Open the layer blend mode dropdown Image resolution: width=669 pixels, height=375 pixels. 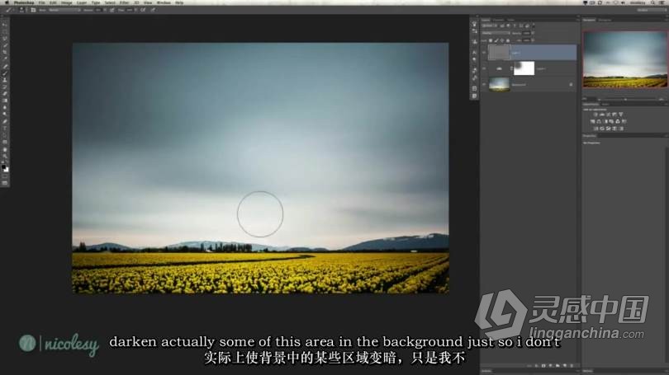pyautogui.click(x=496, y=33)
